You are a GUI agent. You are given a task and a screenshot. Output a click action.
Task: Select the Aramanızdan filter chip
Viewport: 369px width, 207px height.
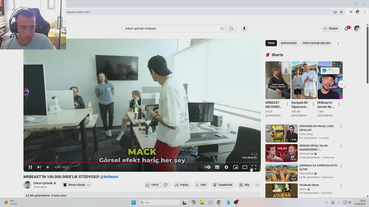pos(289,43)
